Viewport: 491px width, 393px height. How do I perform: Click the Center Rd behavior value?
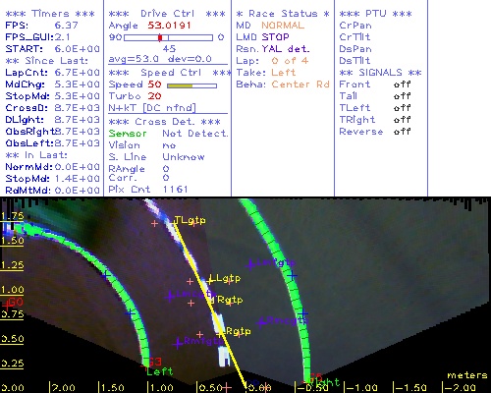pyautogui.click(x=300, y=84)
